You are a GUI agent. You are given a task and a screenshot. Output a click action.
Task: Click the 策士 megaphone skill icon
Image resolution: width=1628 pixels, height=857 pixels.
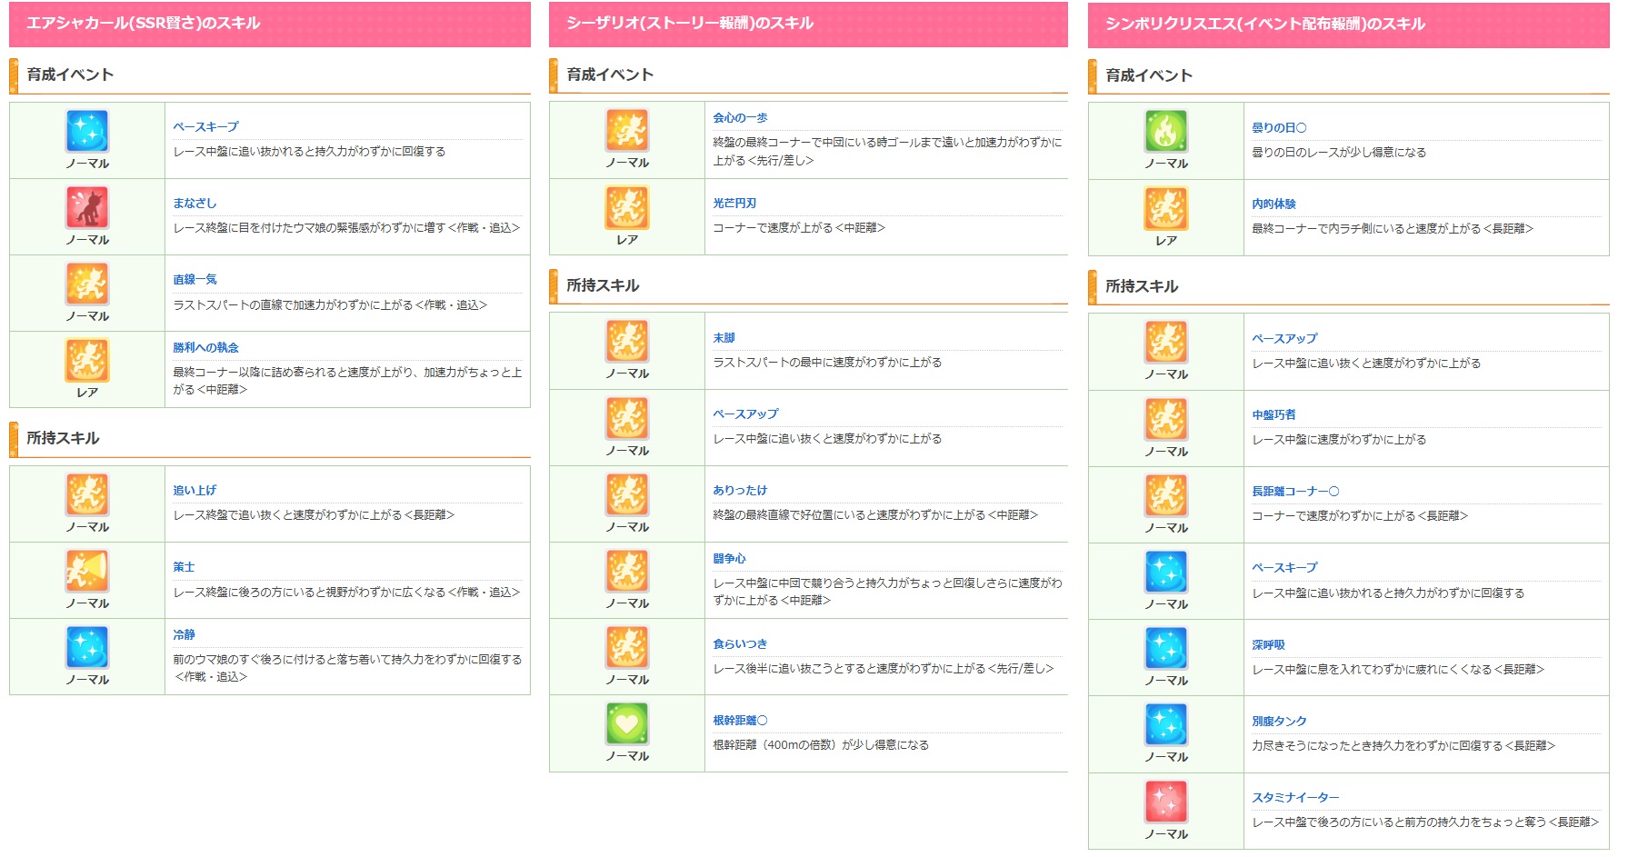click(x=87, y=571)
